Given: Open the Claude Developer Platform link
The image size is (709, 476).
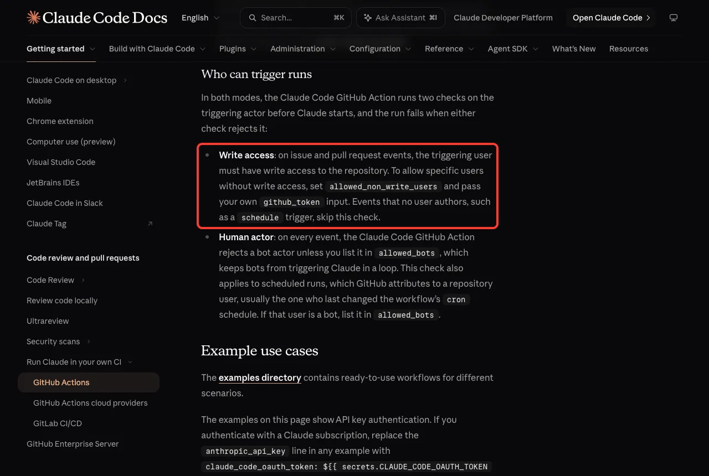Looking at the screenshot, I should click(x=503, y=18).
